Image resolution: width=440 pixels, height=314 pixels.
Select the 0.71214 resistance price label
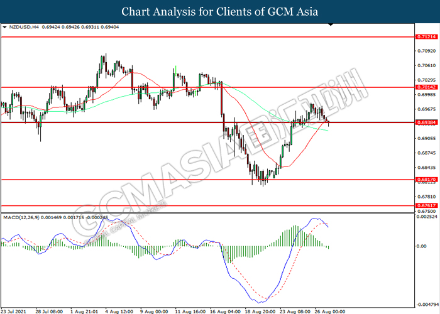[x=426, y=36]
